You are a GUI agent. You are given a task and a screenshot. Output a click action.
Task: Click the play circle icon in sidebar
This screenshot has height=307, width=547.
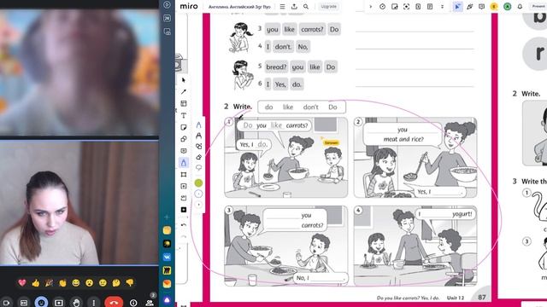[168, 4]
